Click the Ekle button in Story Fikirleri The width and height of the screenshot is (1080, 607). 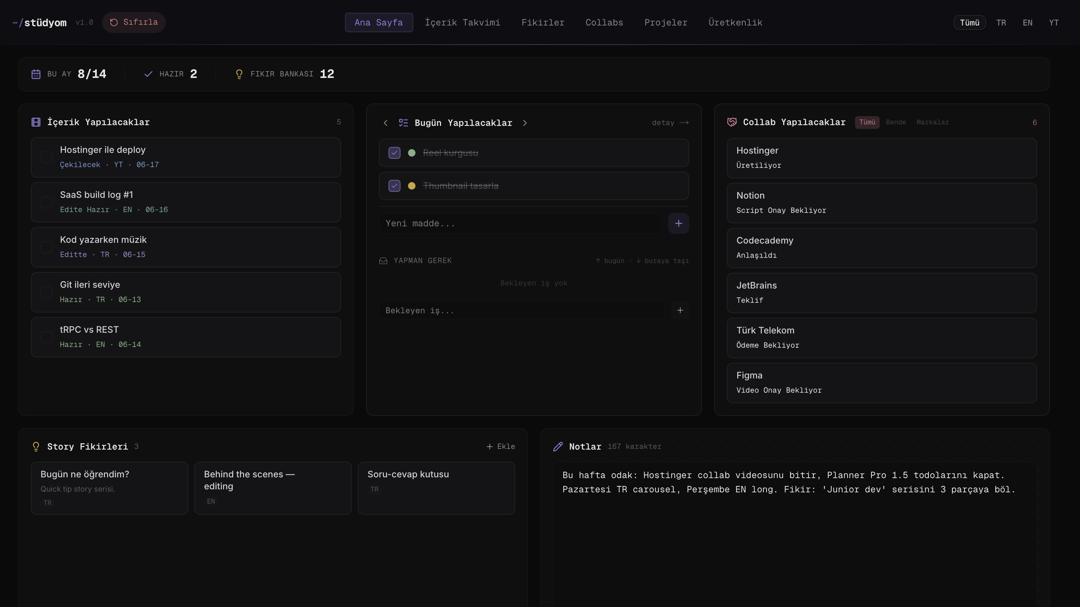point(501,447)
